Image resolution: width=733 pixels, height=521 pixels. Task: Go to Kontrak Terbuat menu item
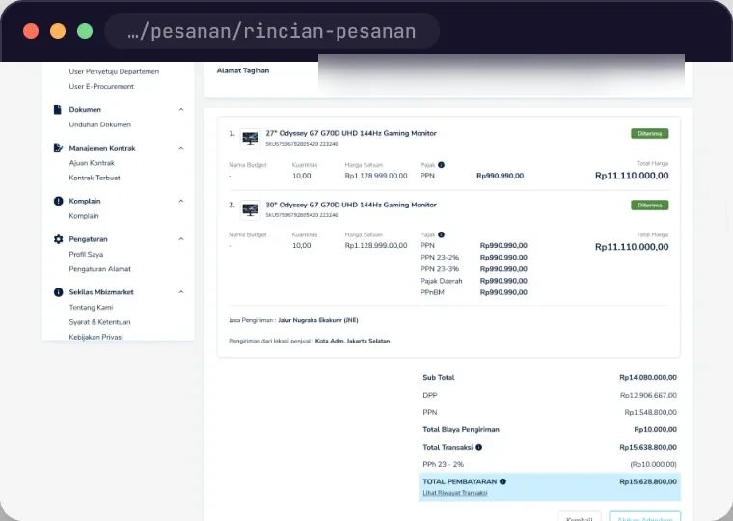pyautogui.click(x=95, y=178)
